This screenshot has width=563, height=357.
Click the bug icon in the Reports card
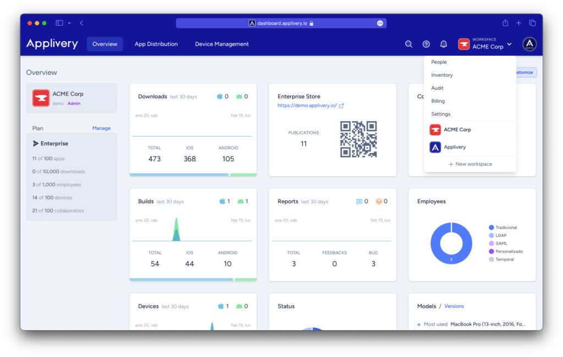378,202
